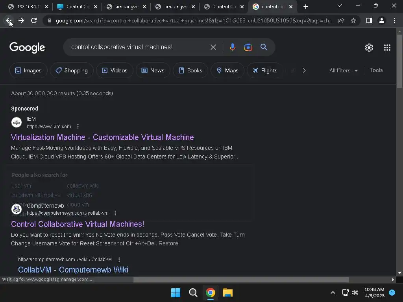
Task: Reload the current Google results page
Action: coord(34,20)
